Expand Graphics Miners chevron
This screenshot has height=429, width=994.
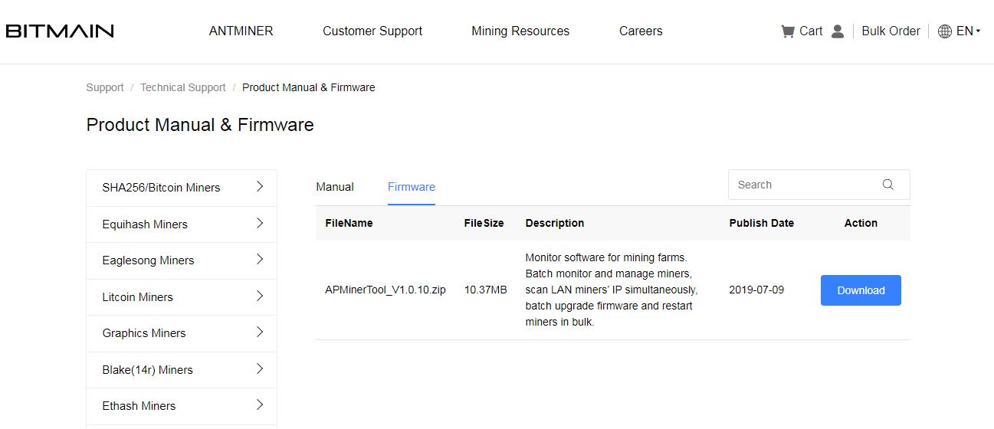[x=260, y=332]
